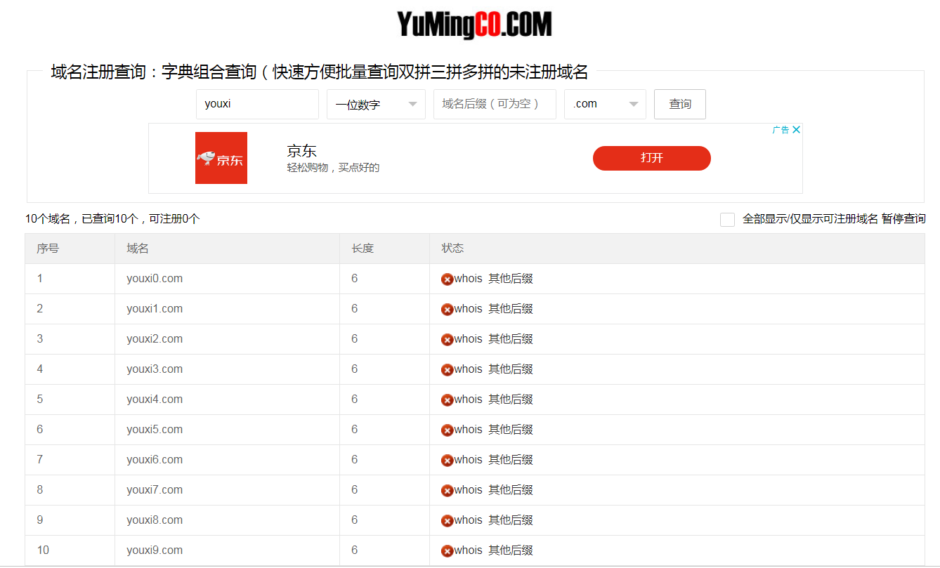Screen dimensions: 940x568
Task: Click 其他后缀 for youxi9.com
Action: pos(511,550)
